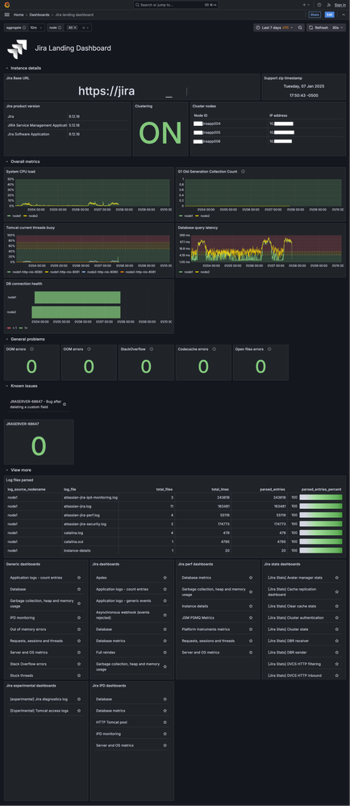Click the zoom out time range icon
This screenshot has width=350, height=806.
(300, 27)
